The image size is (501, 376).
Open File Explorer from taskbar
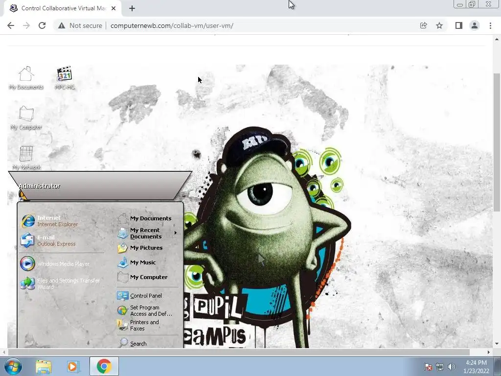pos(44,366)
